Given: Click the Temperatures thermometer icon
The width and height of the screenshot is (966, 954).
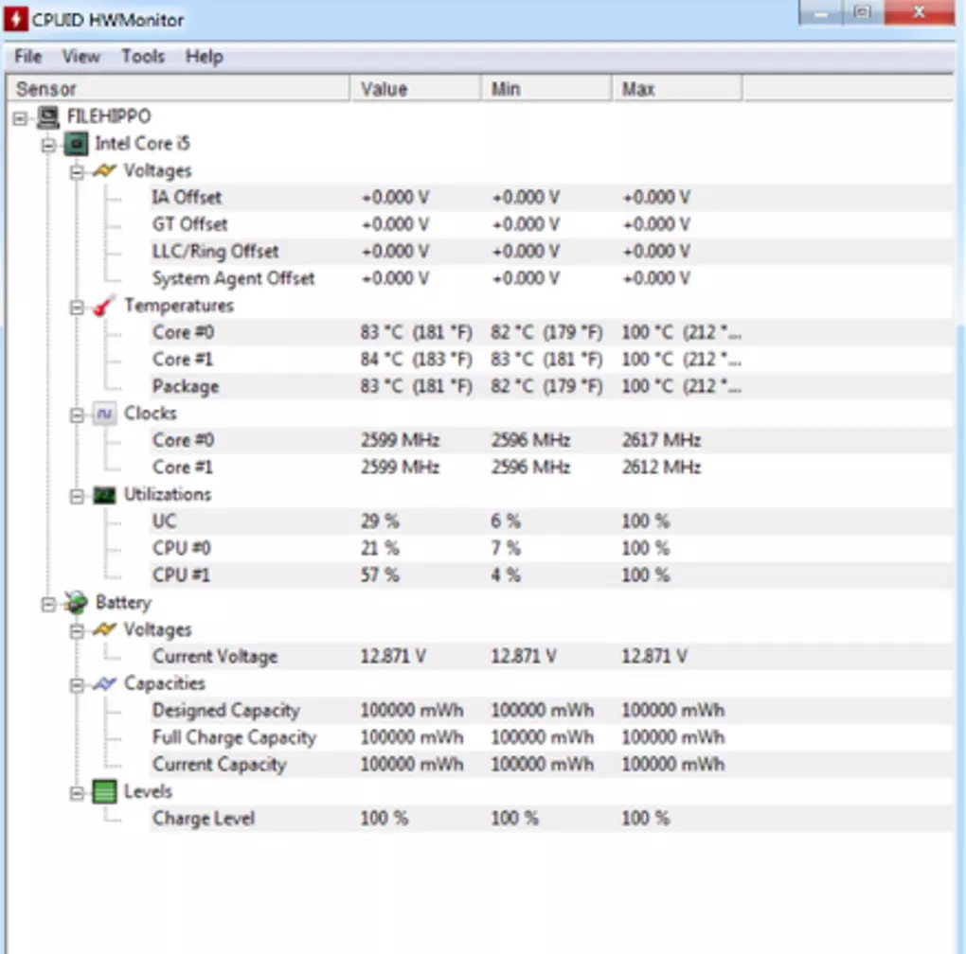Looking at the screenshot, I should click(x=104, y=306).
